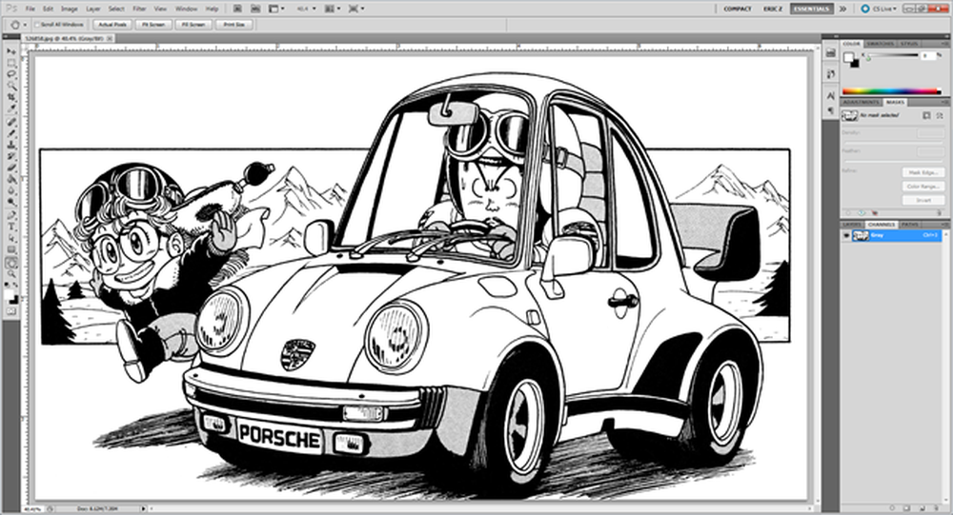
Task: Select the Pen tool
Action: click(x=10, y=215)
